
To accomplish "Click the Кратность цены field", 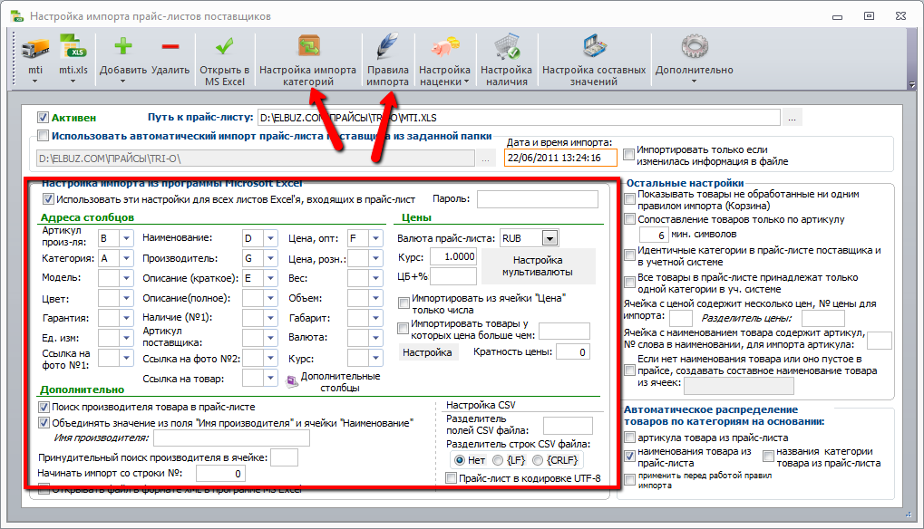I will (573, 351).
